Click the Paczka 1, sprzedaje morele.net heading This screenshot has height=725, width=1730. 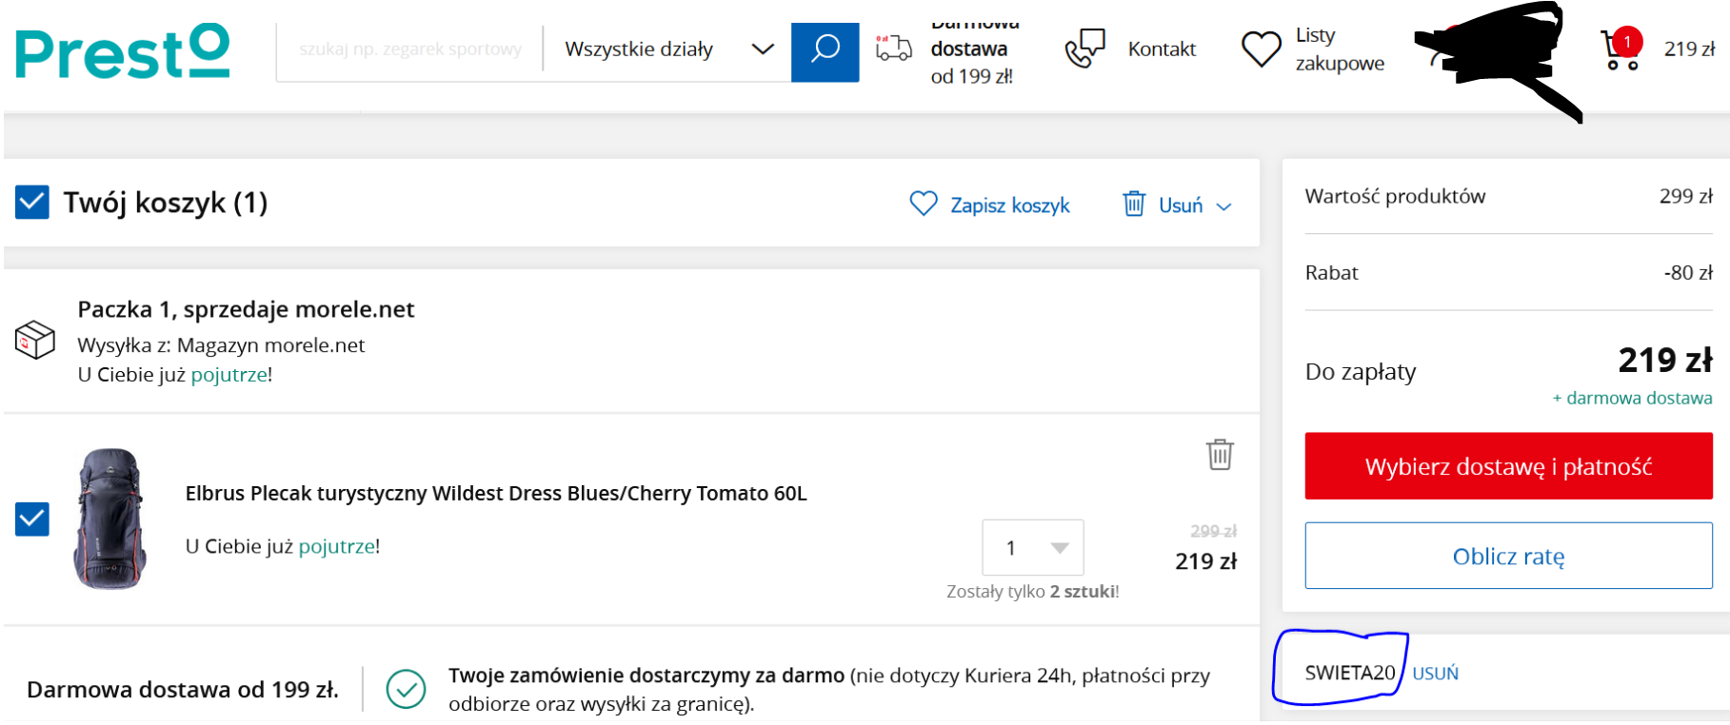tap(246, 309)
